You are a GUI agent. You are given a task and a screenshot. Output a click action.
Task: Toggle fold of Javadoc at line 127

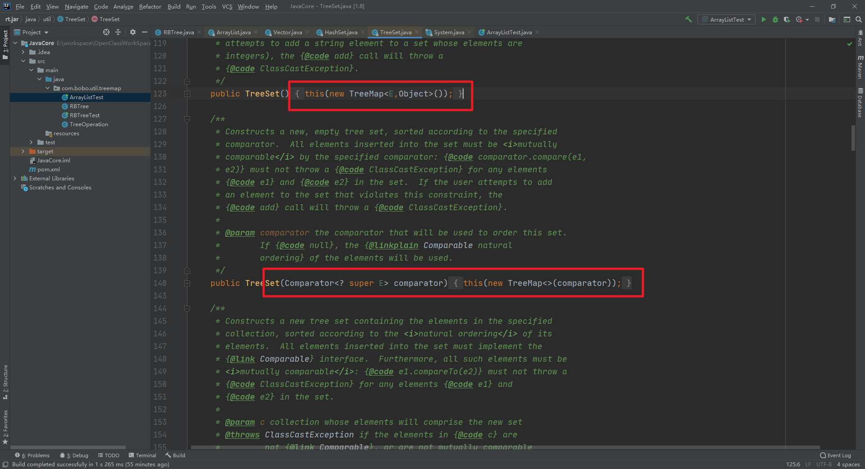click(187, 119)
